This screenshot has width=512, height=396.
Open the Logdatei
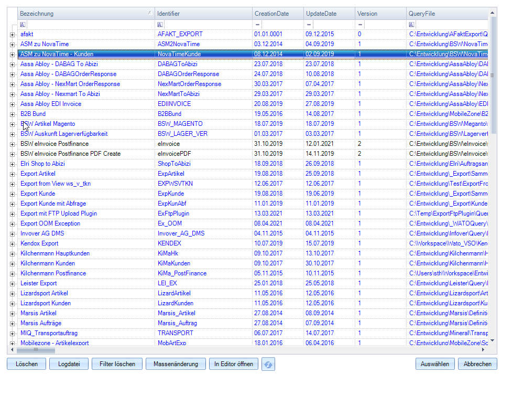pos(69,364)
